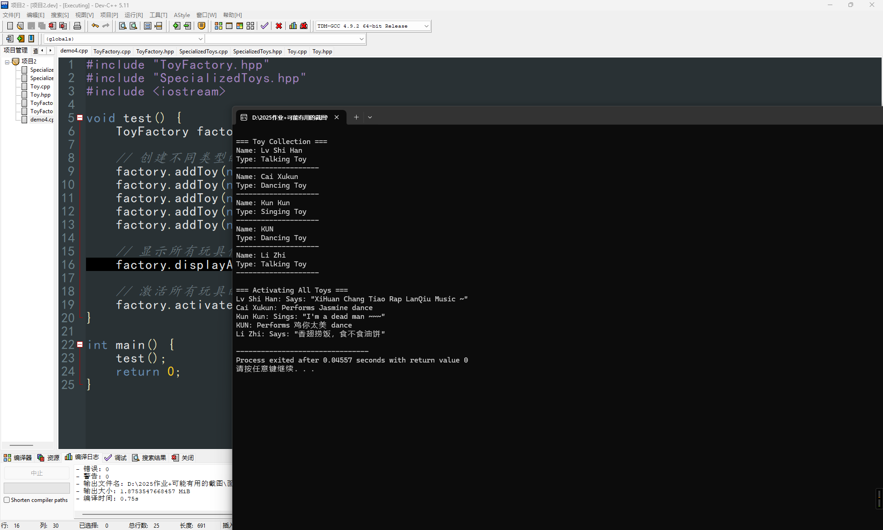Open the 编译器 bottom panel tab
The image size is (883, 530).
coord(18,458)
